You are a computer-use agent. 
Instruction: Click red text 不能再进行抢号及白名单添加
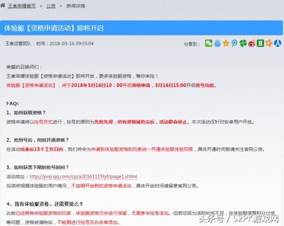[x=88, y=222]
